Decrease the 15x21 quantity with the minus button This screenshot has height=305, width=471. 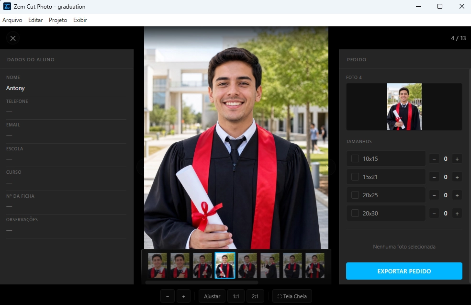click(x=434, y=177)
